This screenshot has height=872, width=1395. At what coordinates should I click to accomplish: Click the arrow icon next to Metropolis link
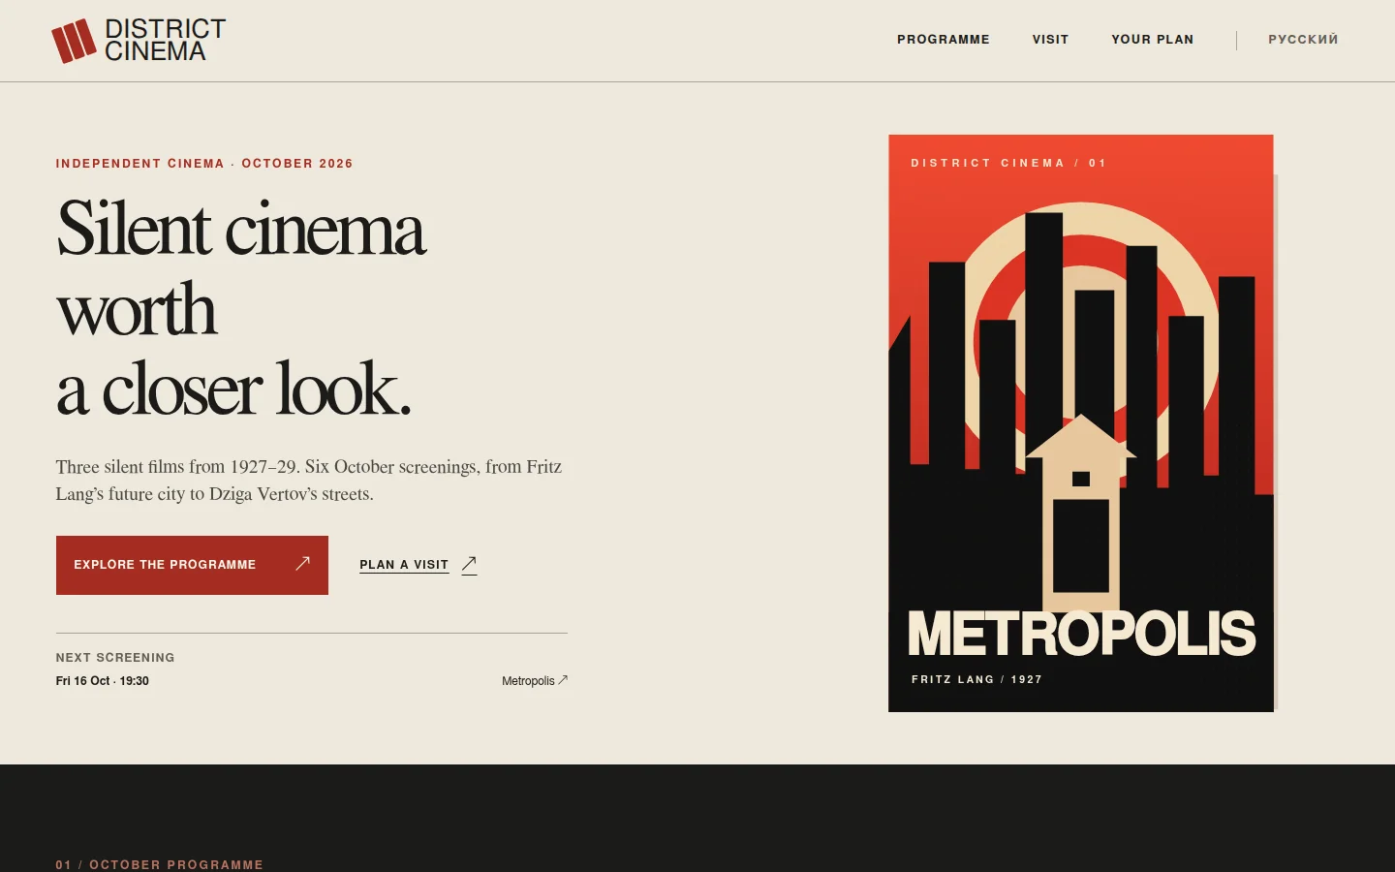click(x=563, y=680)
